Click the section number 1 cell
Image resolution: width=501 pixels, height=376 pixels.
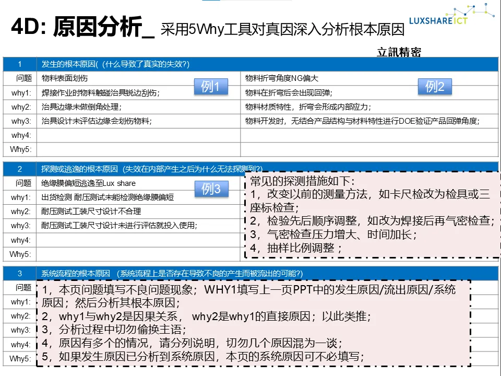pyautogui.click(x=20, y=64)
